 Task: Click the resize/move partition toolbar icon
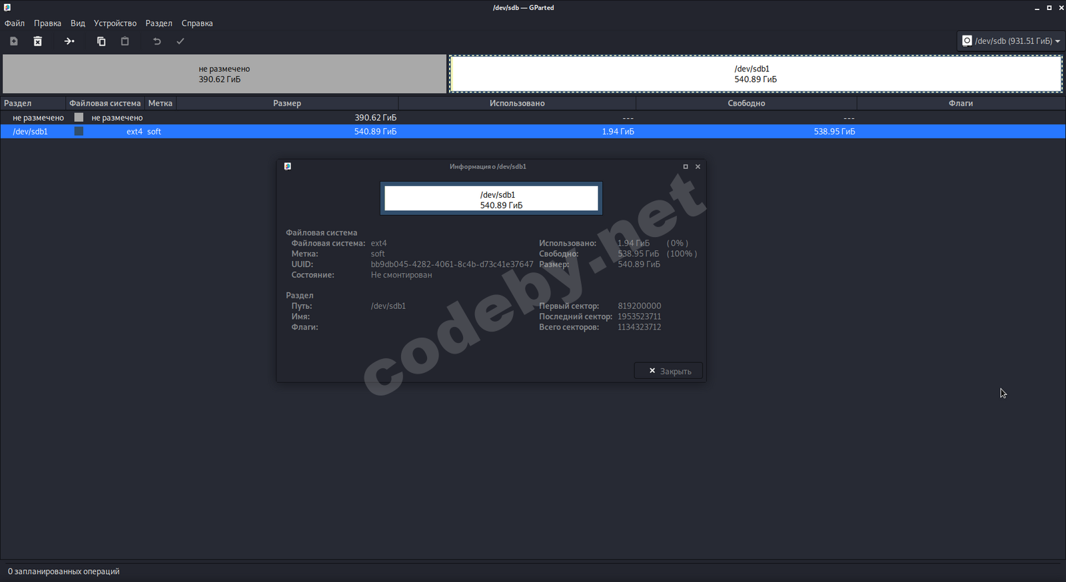[69, 41]
